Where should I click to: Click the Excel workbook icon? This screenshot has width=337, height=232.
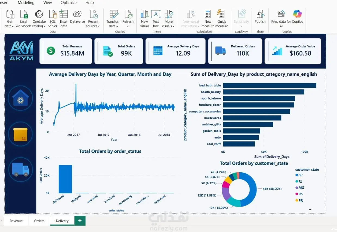click(x=23, y=14)
